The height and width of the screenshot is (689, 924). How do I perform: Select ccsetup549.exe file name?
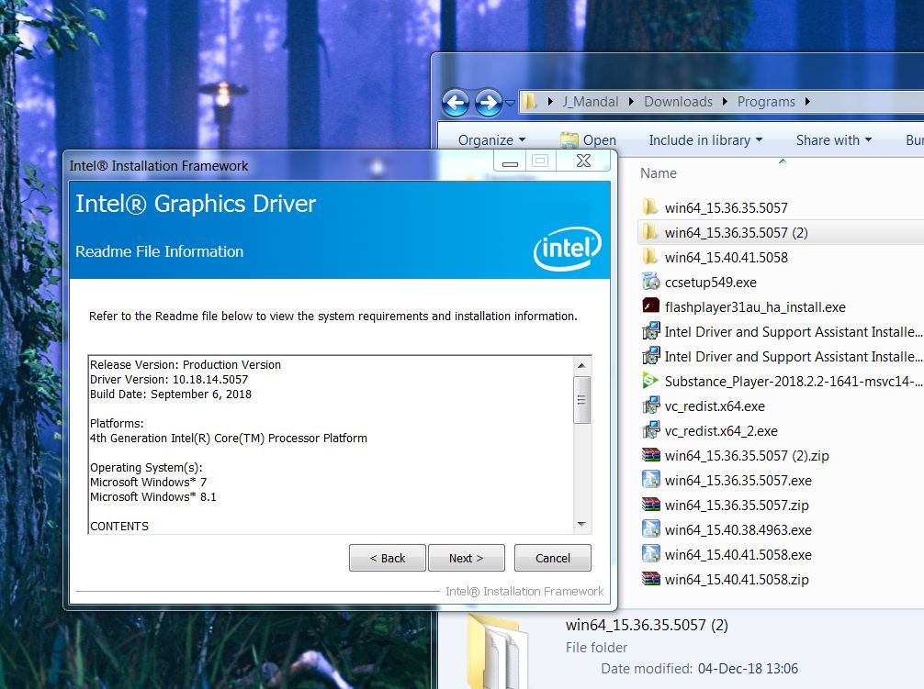point(711,283)
